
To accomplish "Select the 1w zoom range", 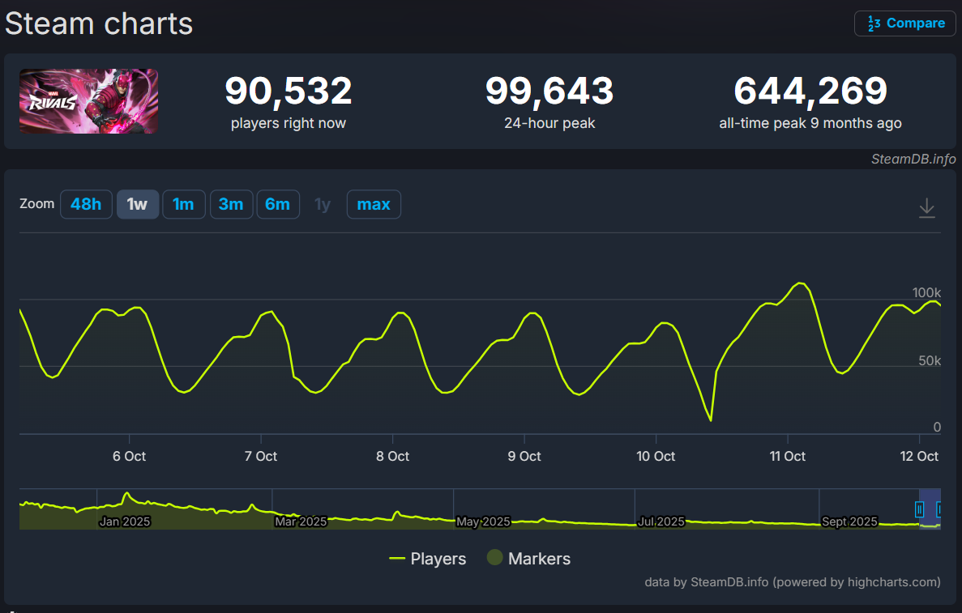I will point(138,204).
